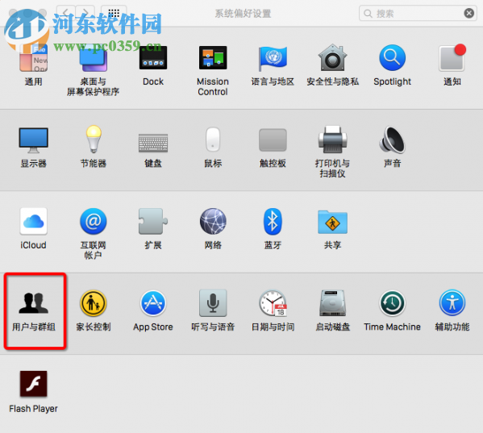Viewport: 483px width, 433px height.
Task: Click the show-all grid button in toolbar
Action: coord(114,13)
